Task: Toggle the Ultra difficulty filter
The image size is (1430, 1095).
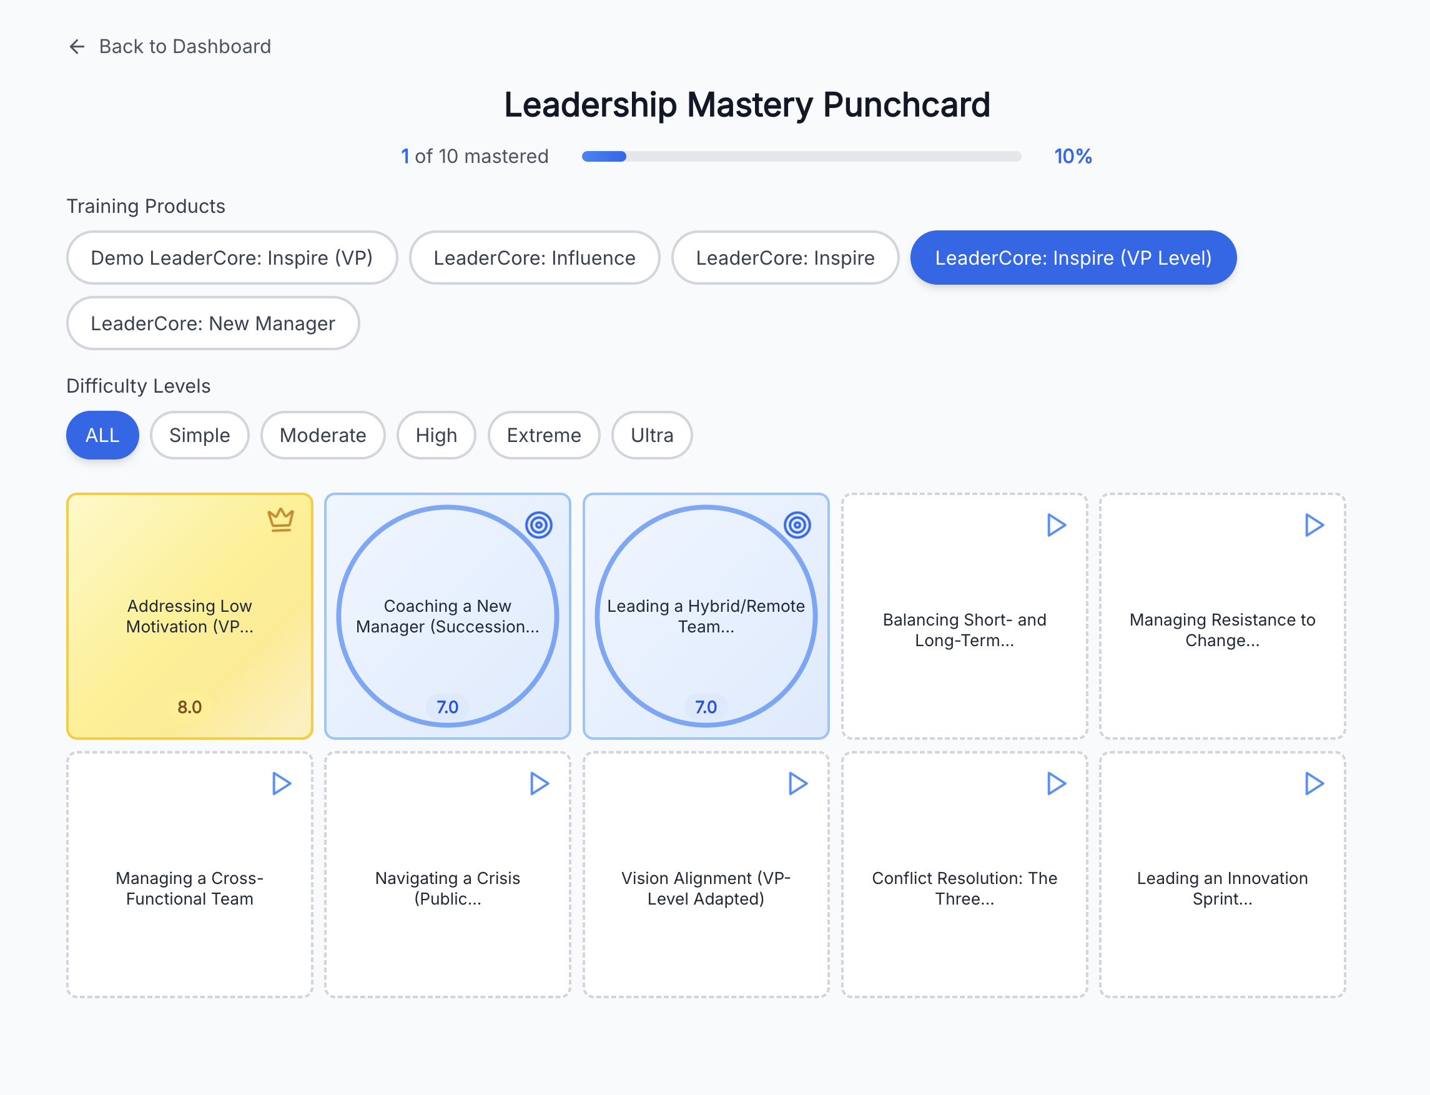Action: [x=651, y=435]
